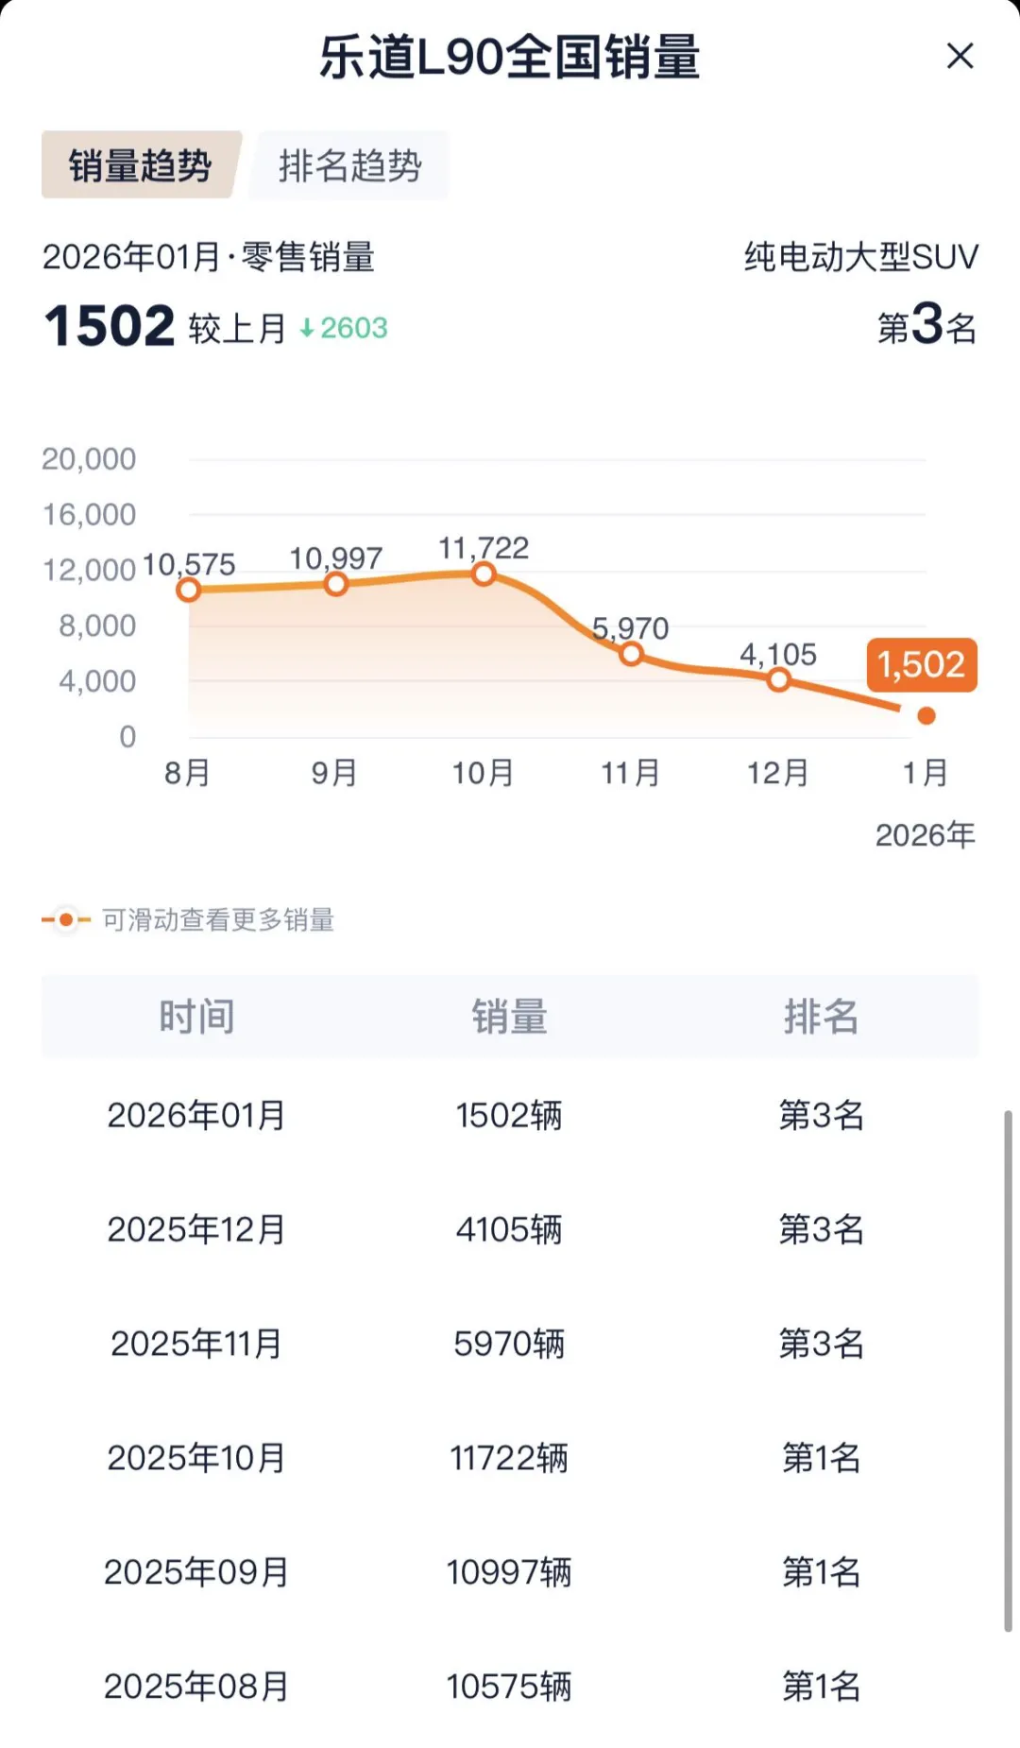1020x1748 pixels.
Task: Click the 12月 axis label
Action: pyautogui.click(x=778, y=773)
